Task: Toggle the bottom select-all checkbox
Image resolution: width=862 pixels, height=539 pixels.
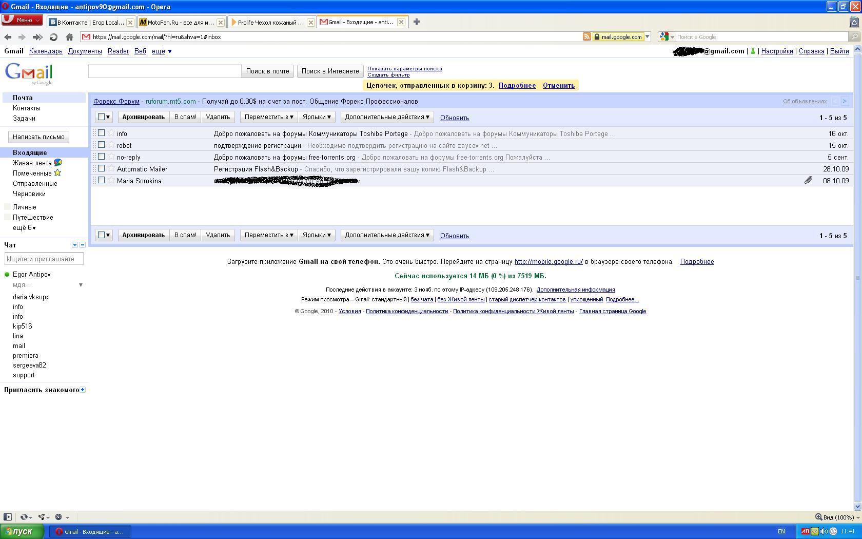Action: [x=101, y=235]
